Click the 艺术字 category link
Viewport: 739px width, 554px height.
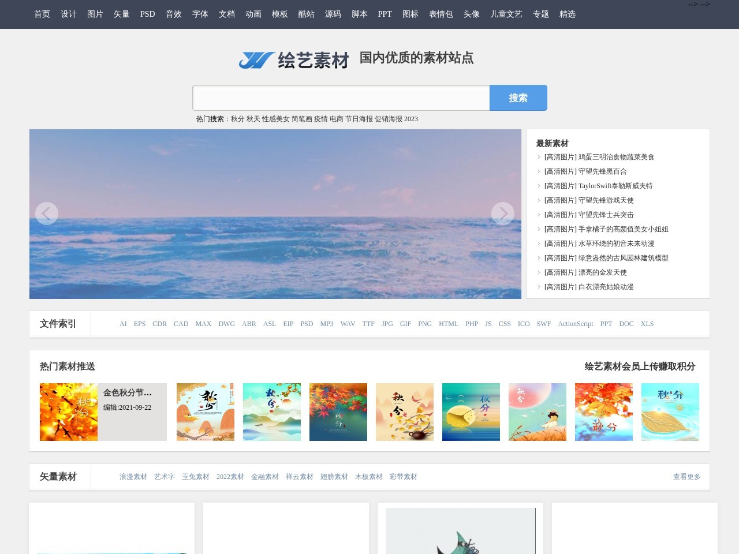[x=164, y=477]
